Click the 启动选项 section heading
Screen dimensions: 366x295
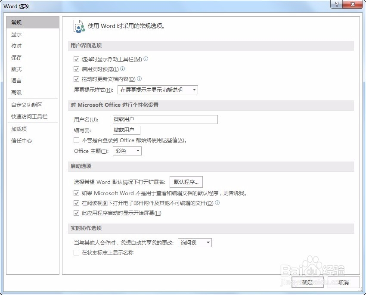tap(81, 166)
